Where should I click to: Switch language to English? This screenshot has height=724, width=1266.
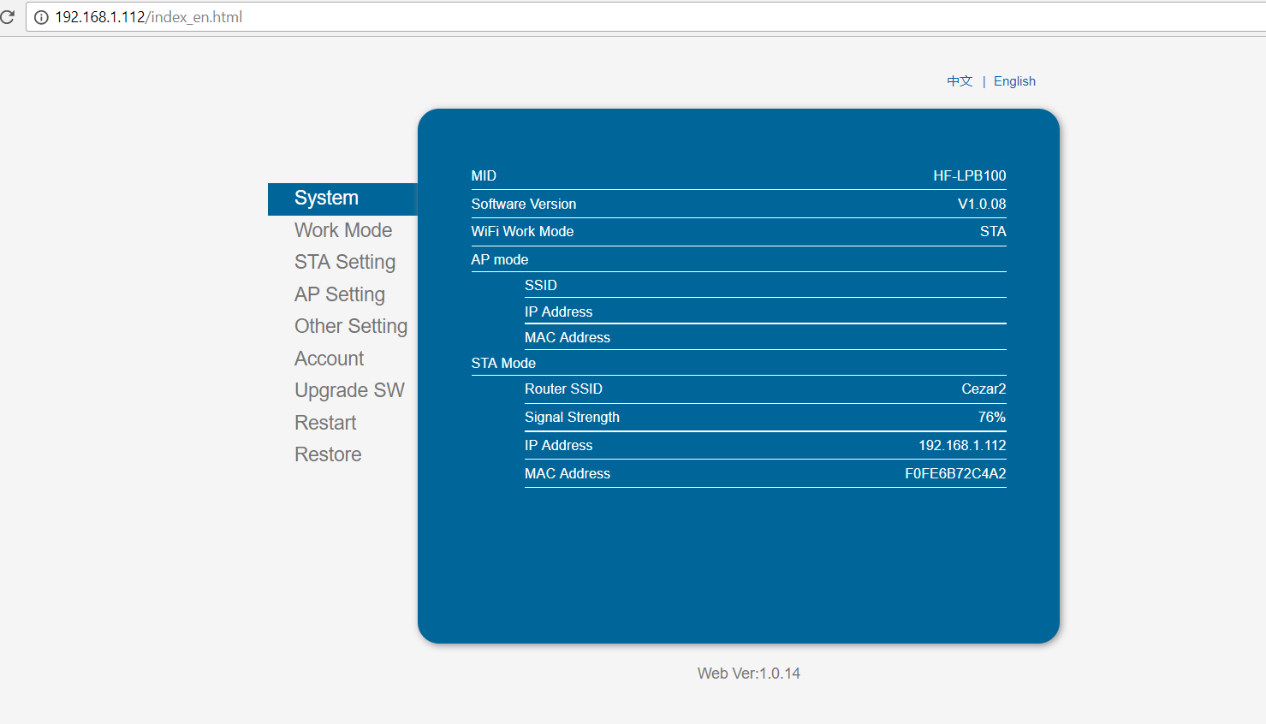tap(1014, 81)
